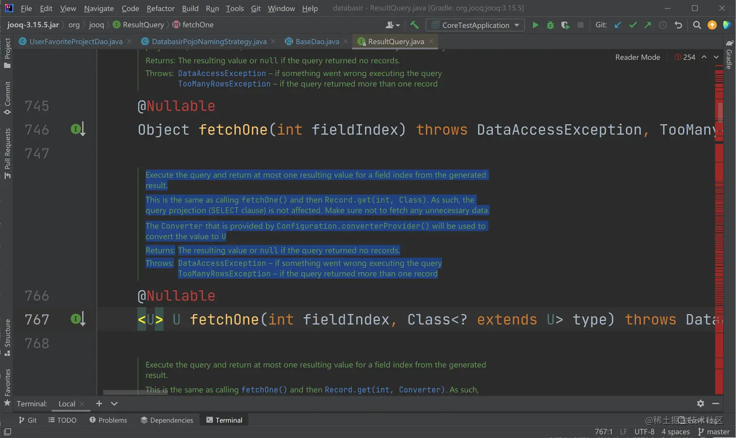Click the horizontal scrollbar of the editor

tap(135, 392)
